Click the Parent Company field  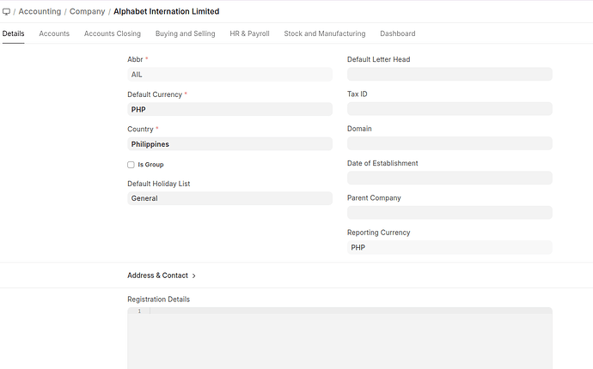click(x=449, y=212)
